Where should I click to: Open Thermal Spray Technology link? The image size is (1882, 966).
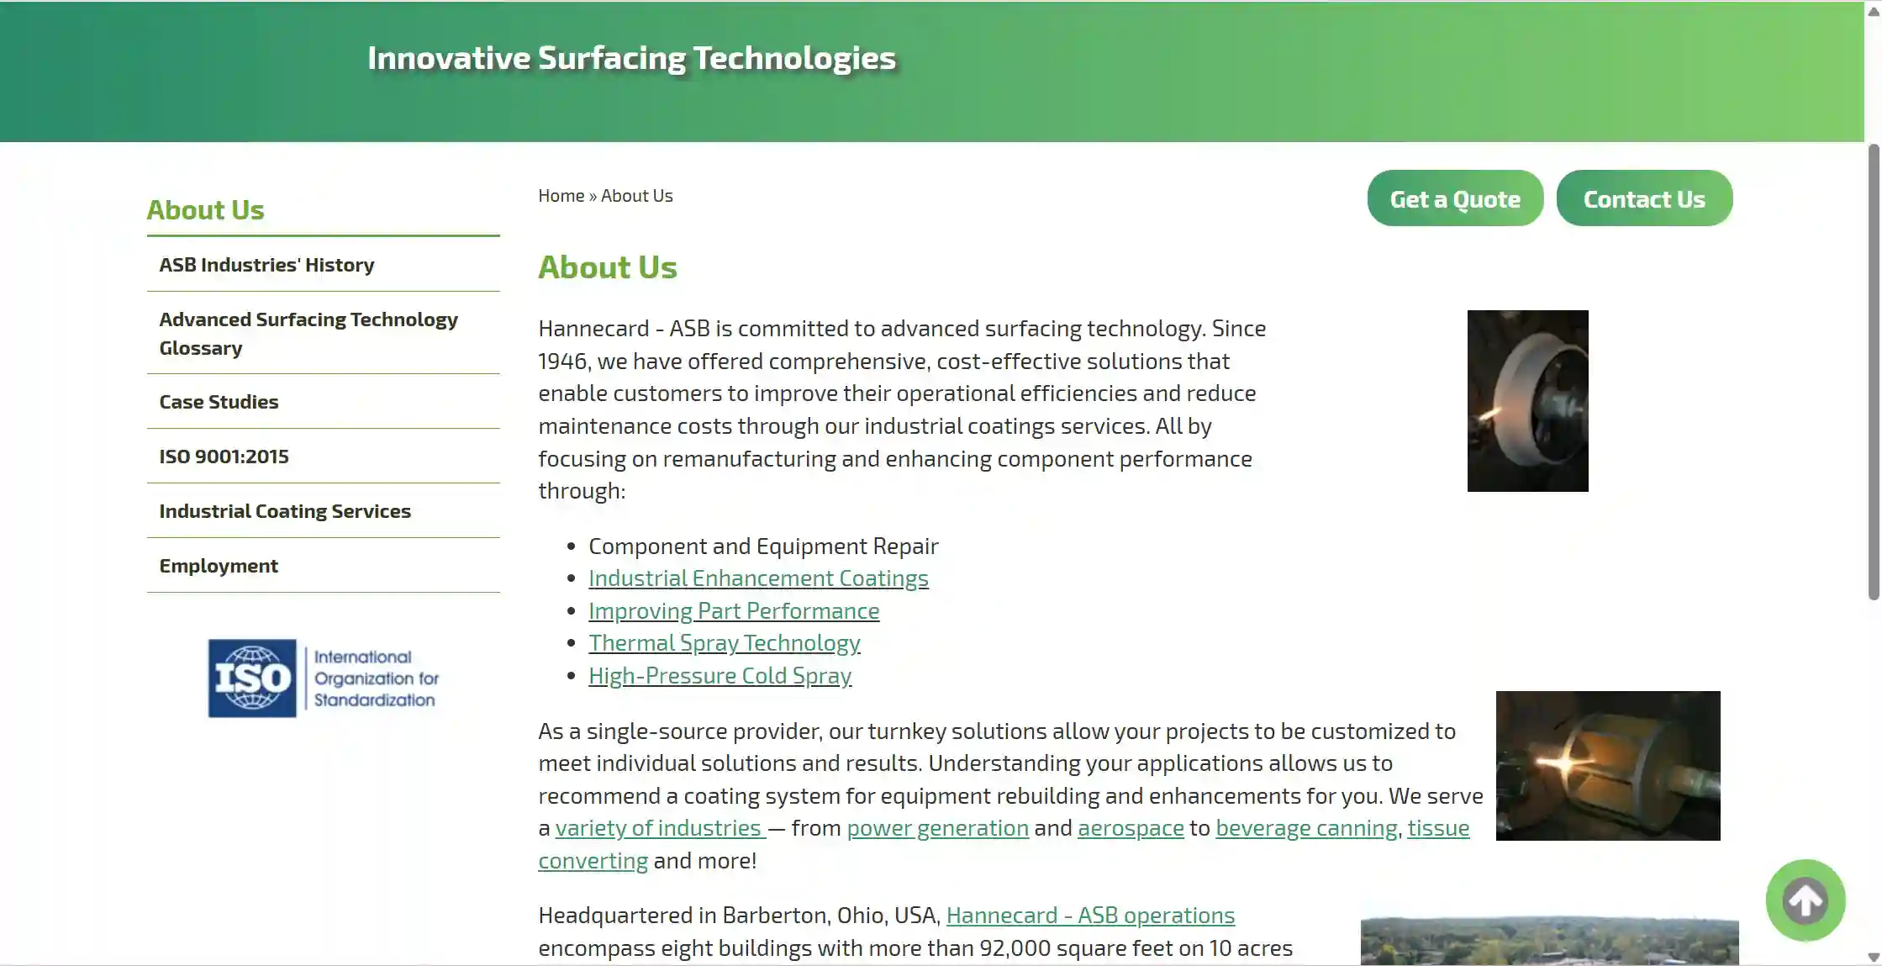click(724, 643)
